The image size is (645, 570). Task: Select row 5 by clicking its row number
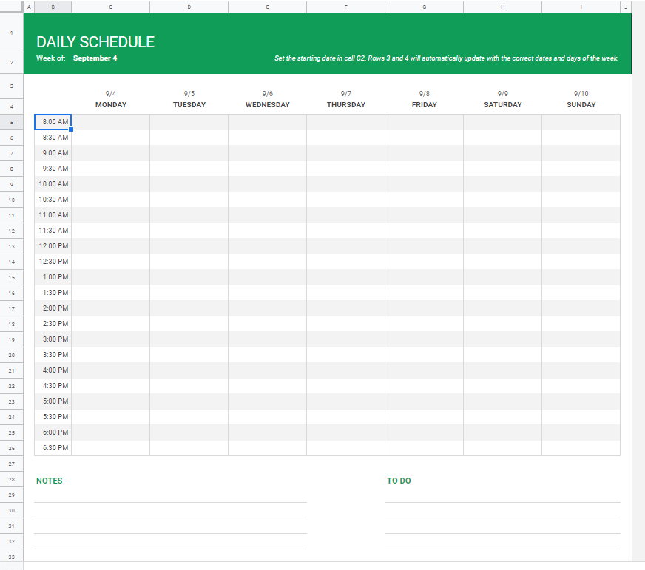coord(11,121)
